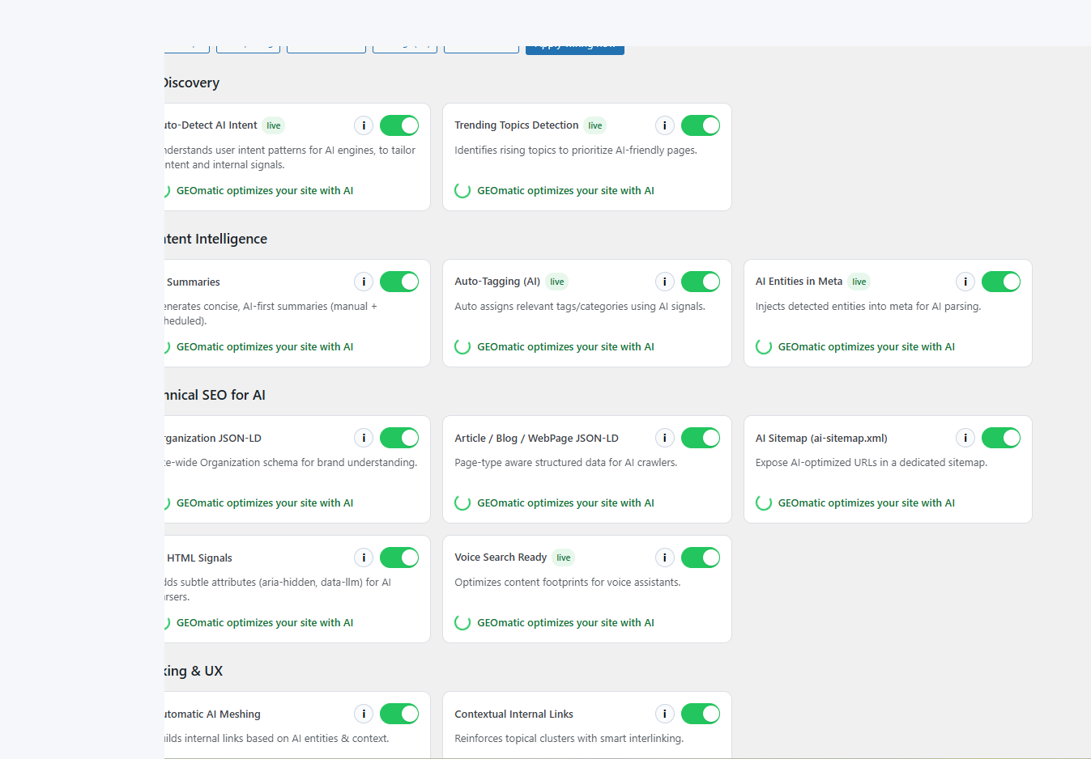
Task: Click GEOmatic status text in Organization JSON-LD card
Action: pos(265,503)
